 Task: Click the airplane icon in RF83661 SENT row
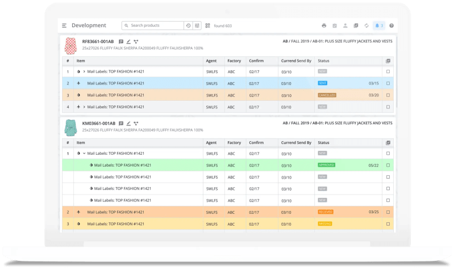(78, 83)
